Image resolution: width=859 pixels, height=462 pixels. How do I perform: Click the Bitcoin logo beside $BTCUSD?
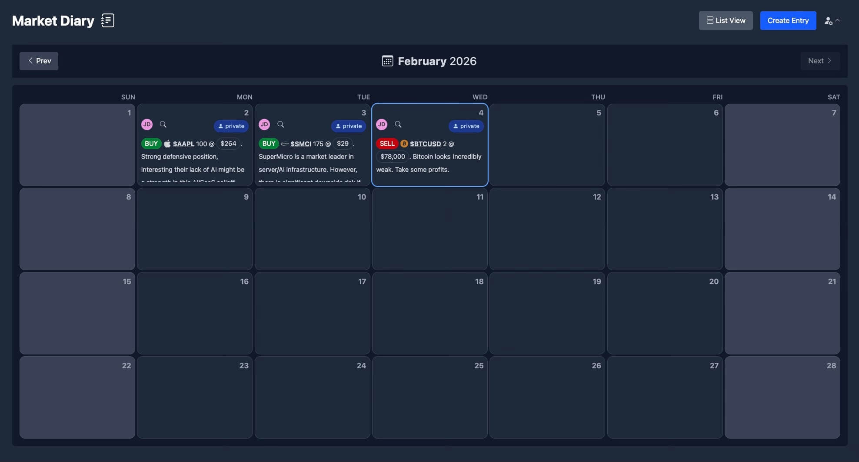tap(404, 143)
